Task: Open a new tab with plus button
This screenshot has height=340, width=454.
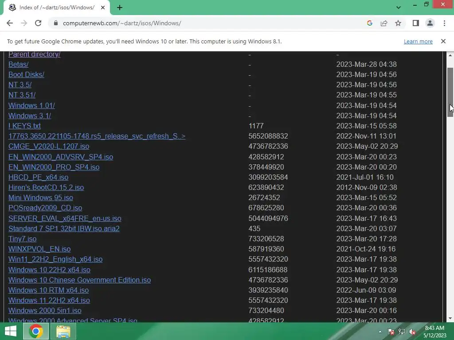Action: 120,8
